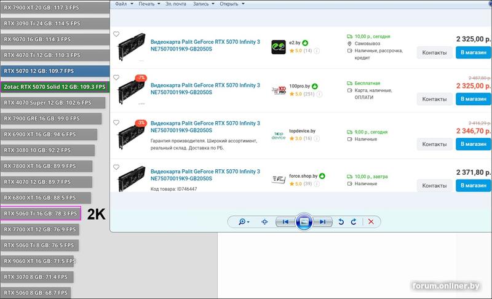Click video card thumbnail in force.shop.by row
The width and height of the screenshot is (492, 299).
click(132, 178)
